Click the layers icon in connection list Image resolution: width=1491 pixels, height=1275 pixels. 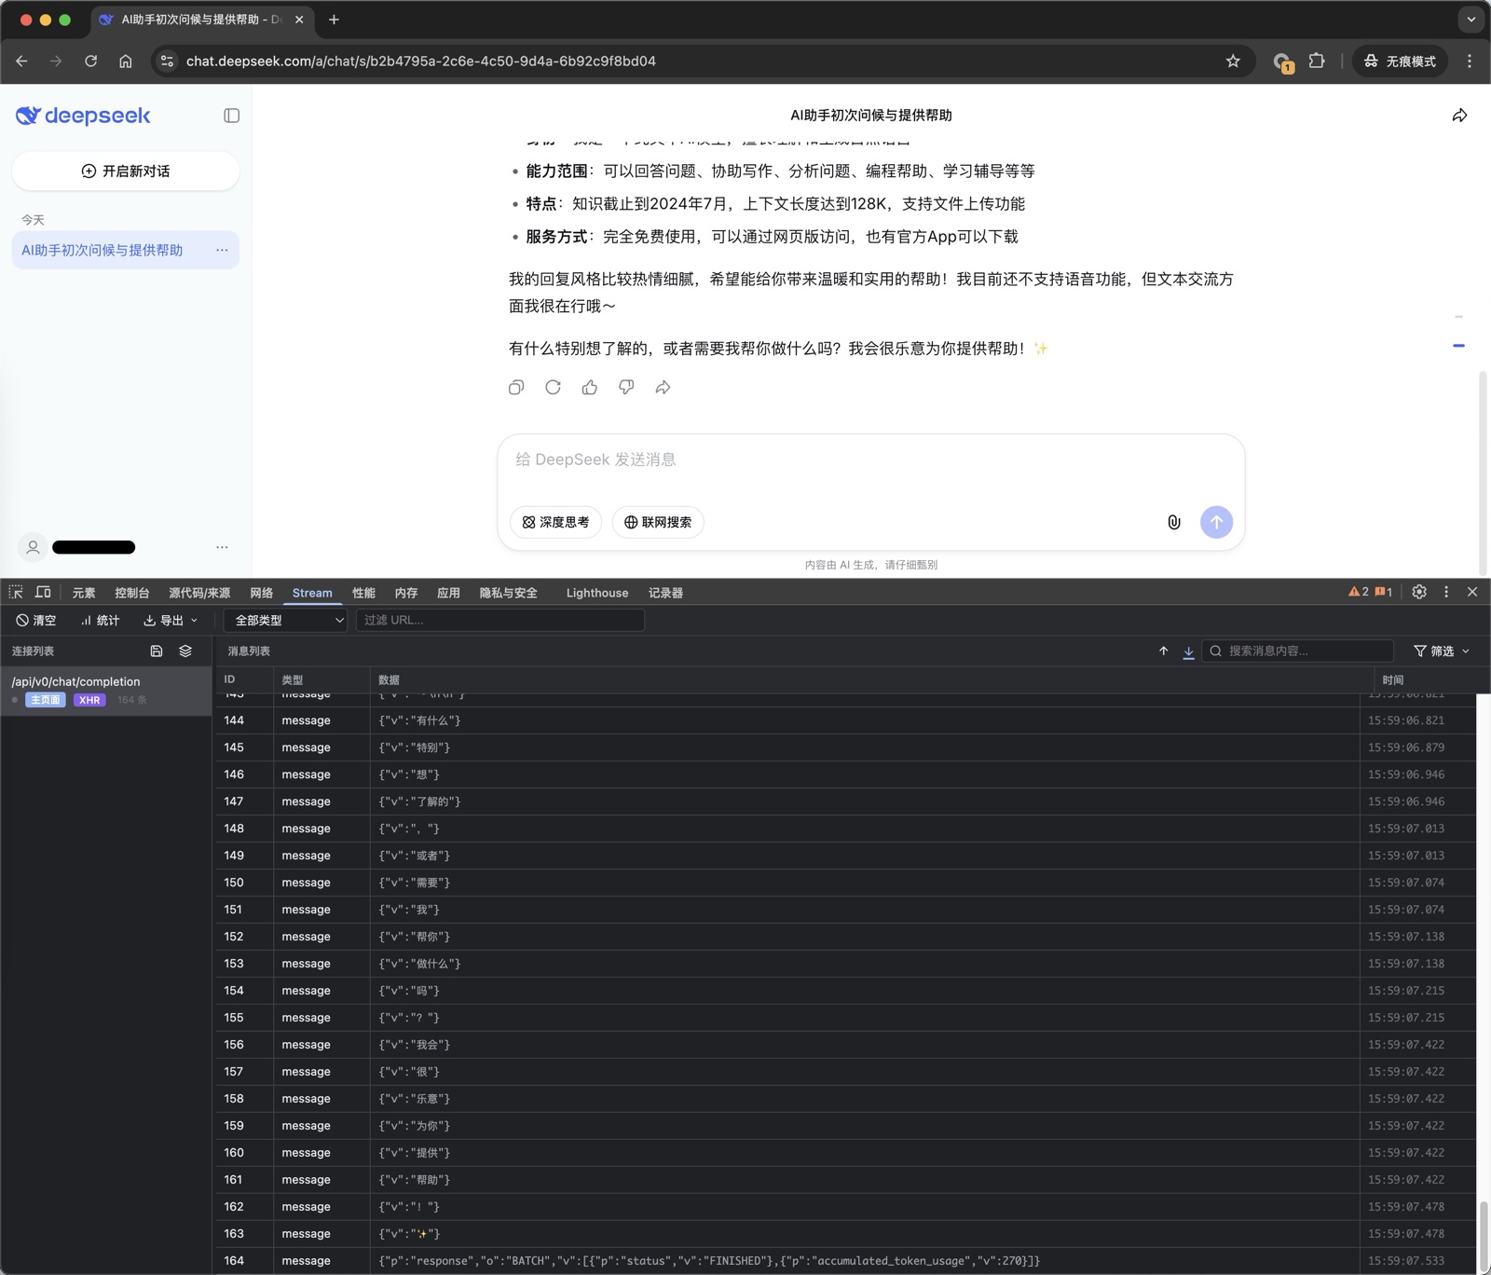pyautogui.click(x=185, y=651)
